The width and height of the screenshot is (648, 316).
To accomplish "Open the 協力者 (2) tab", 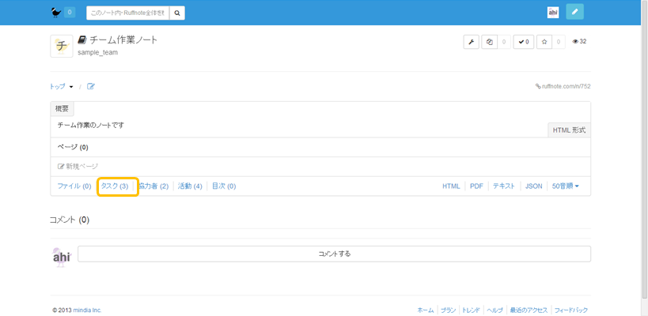I will coord(153,186).
